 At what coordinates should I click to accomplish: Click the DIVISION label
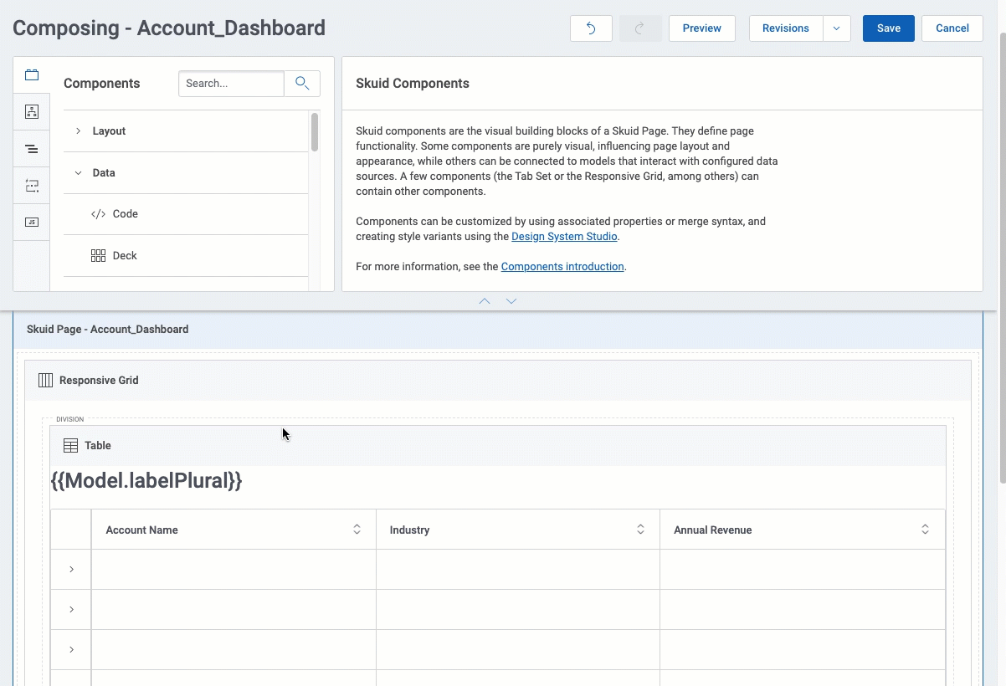[x=69, y=419]
